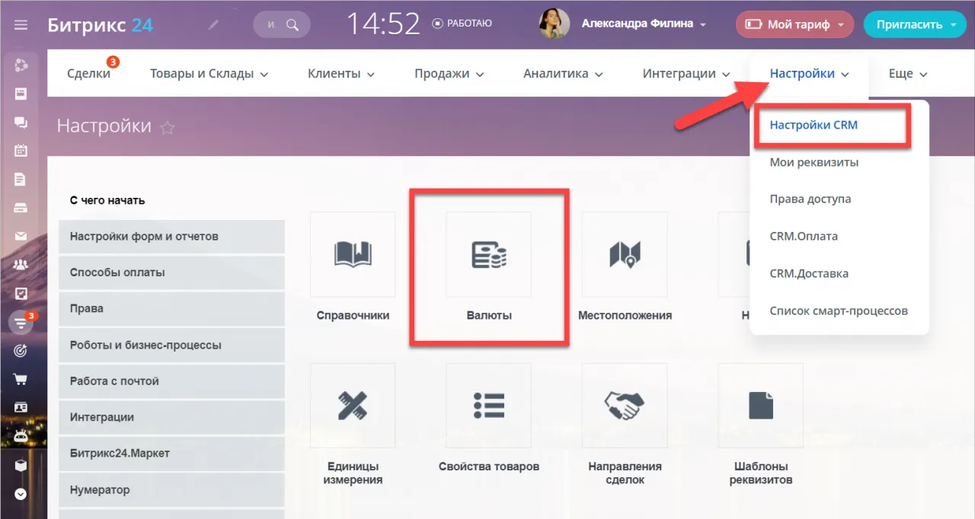Open the Местоположения map icon
The width and height of the screenshot is (975, 519).
[x=625, y=254]
